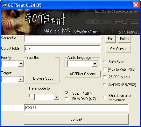Tick the Mux to Vob (PS3) checkbox

[105, 69]
